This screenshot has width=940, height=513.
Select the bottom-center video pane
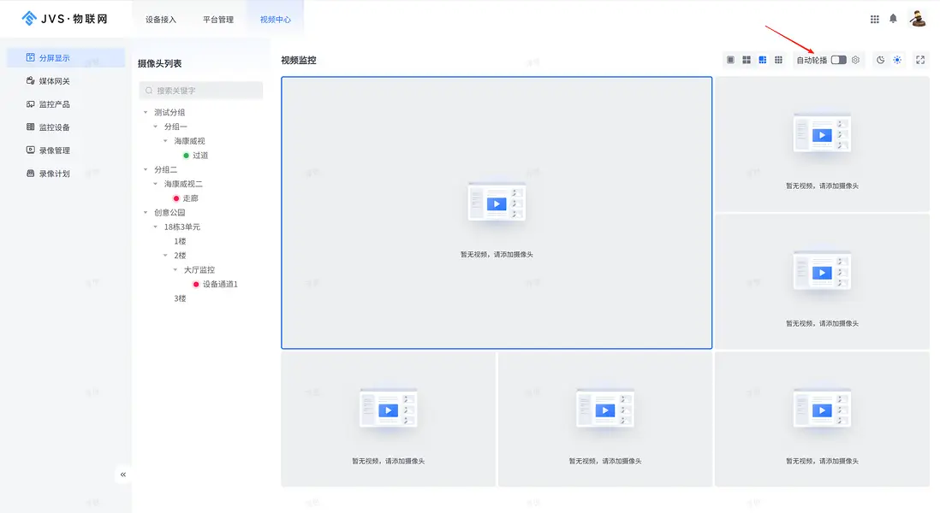point(605,419)
